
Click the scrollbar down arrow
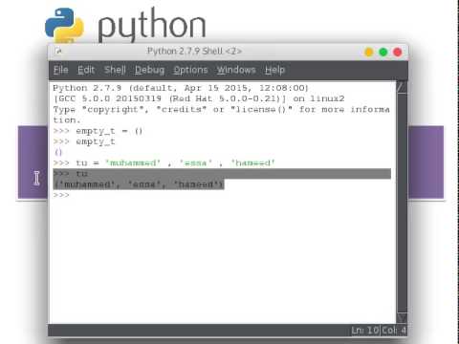402,317
